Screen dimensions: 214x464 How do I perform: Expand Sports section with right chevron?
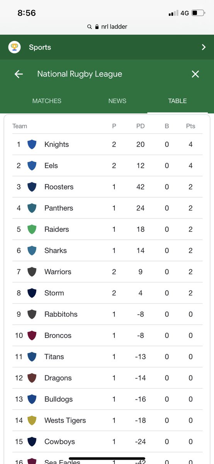[x=204, y=47]
